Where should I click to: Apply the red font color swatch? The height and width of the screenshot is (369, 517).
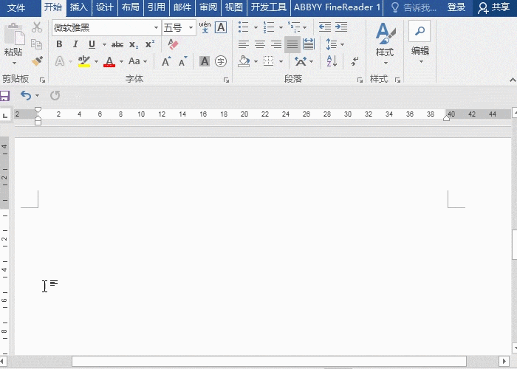click(109, 61)
